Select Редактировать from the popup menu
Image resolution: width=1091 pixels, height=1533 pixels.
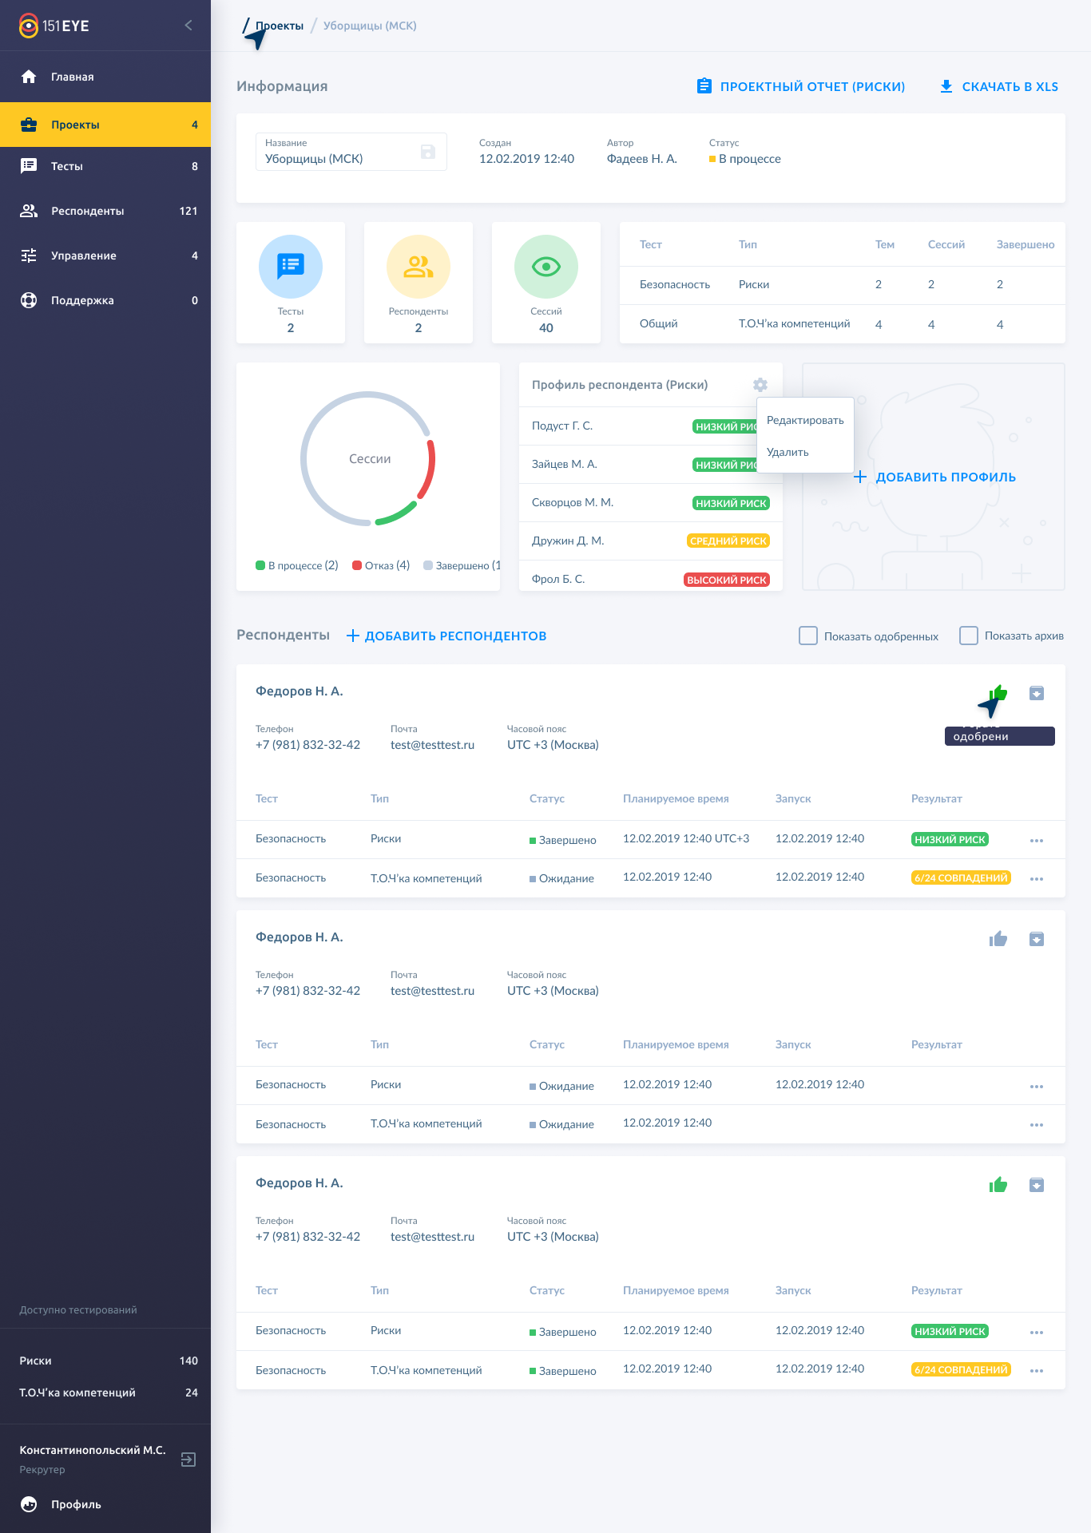point(805,420)
